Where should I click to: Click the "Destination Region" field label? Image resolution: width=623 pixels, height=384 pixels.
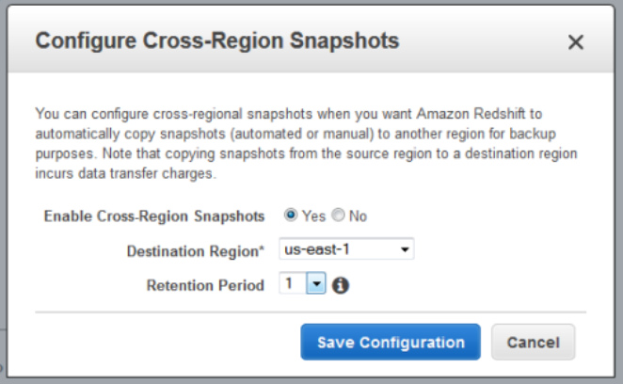(192, 251)
